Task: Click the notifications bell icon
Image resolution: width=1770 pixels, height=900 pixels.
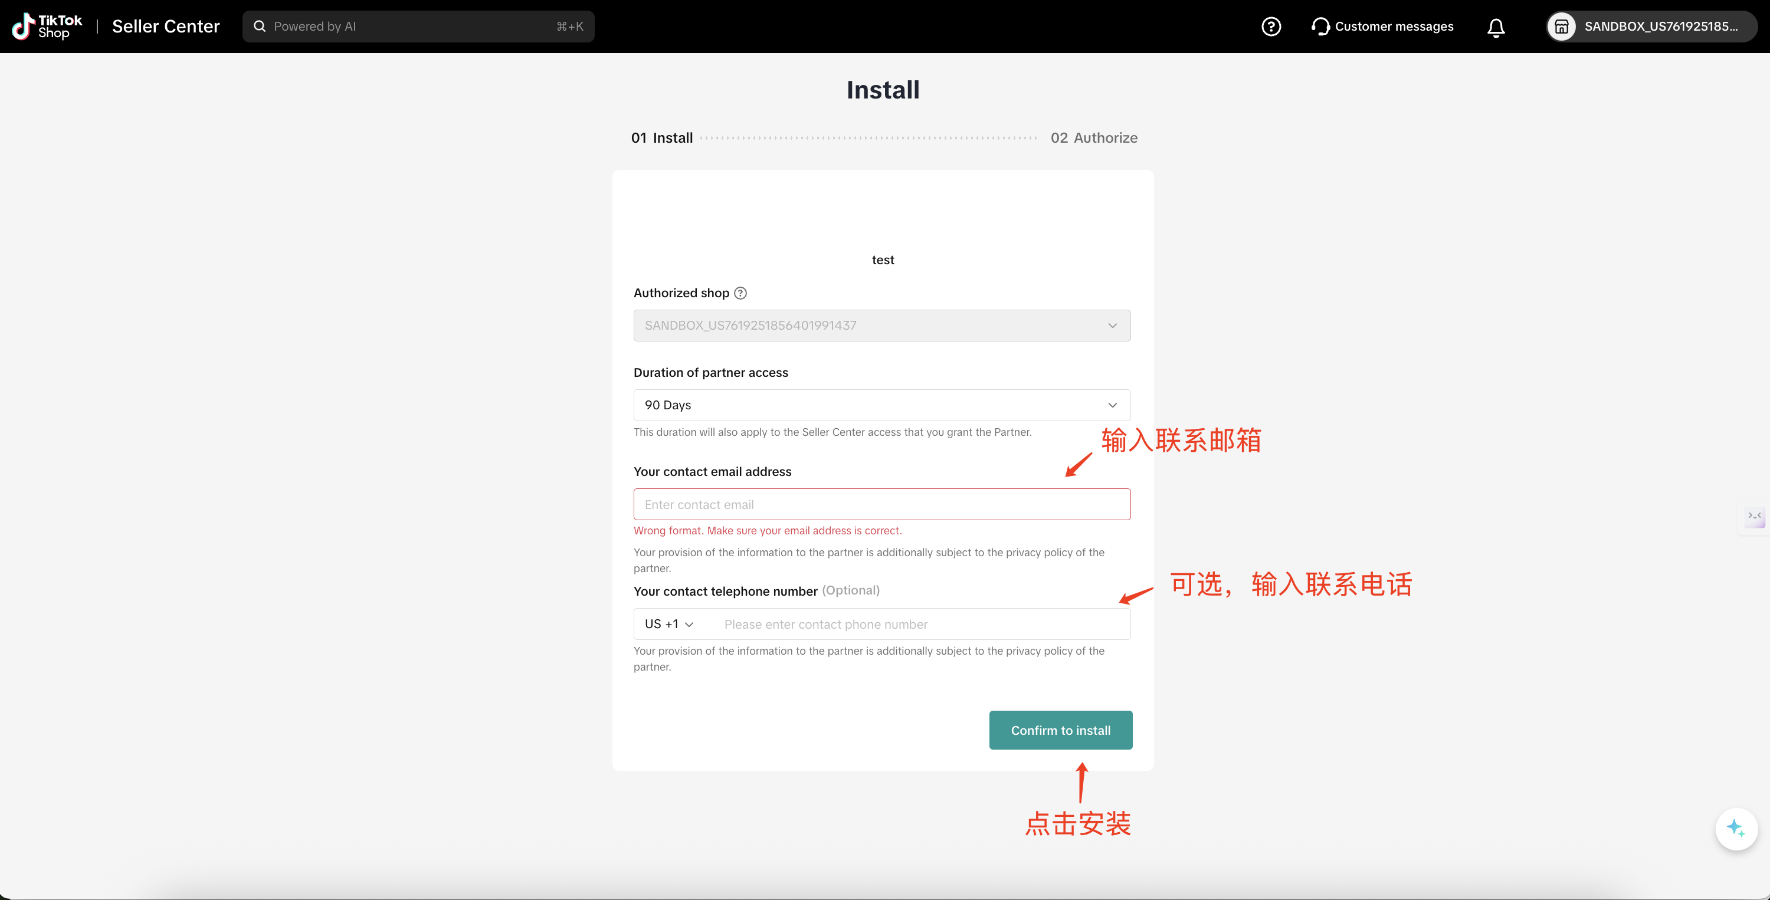Action: point(1496,27)
